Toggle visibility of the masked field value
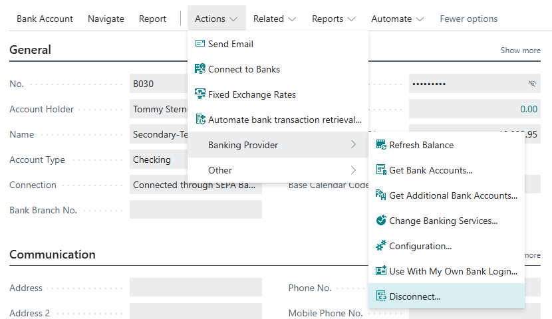The image size is (552, 319). click(x=532, y=84)
